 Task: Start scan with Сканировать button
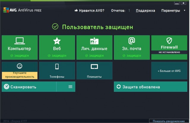click(29, 87)
